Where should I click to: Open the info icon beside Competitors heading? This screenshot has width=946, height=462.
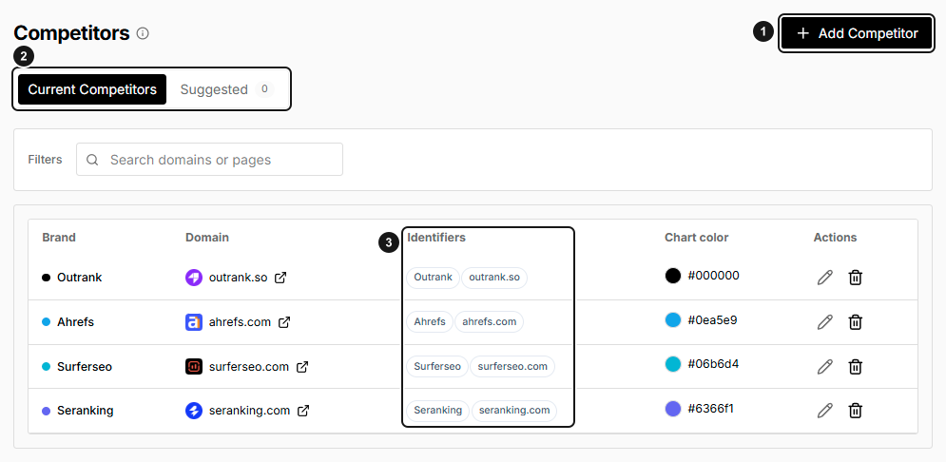(x=143, y=33)
